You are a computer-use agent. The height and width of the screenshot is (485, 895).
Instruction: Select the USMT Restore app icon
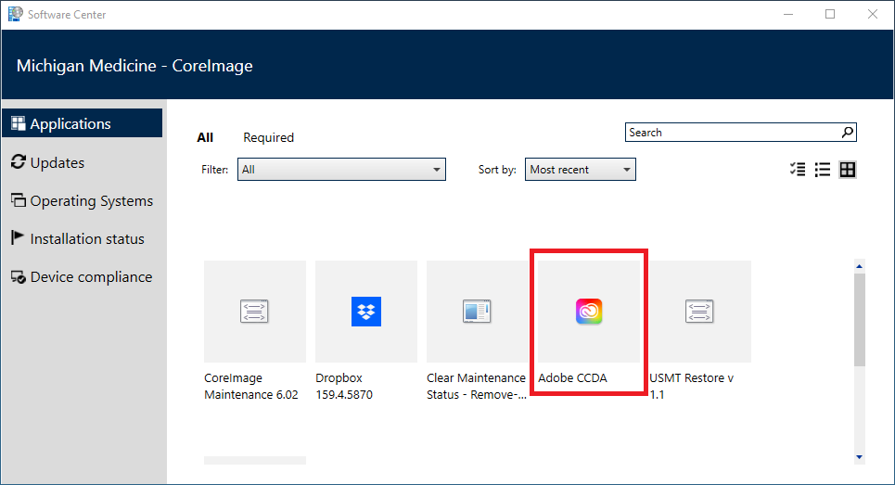point(699,313)
